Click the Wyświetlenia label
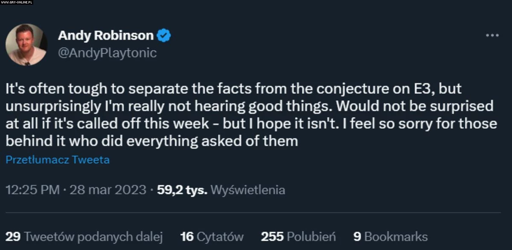512x250 pixels. pos(248,190)
